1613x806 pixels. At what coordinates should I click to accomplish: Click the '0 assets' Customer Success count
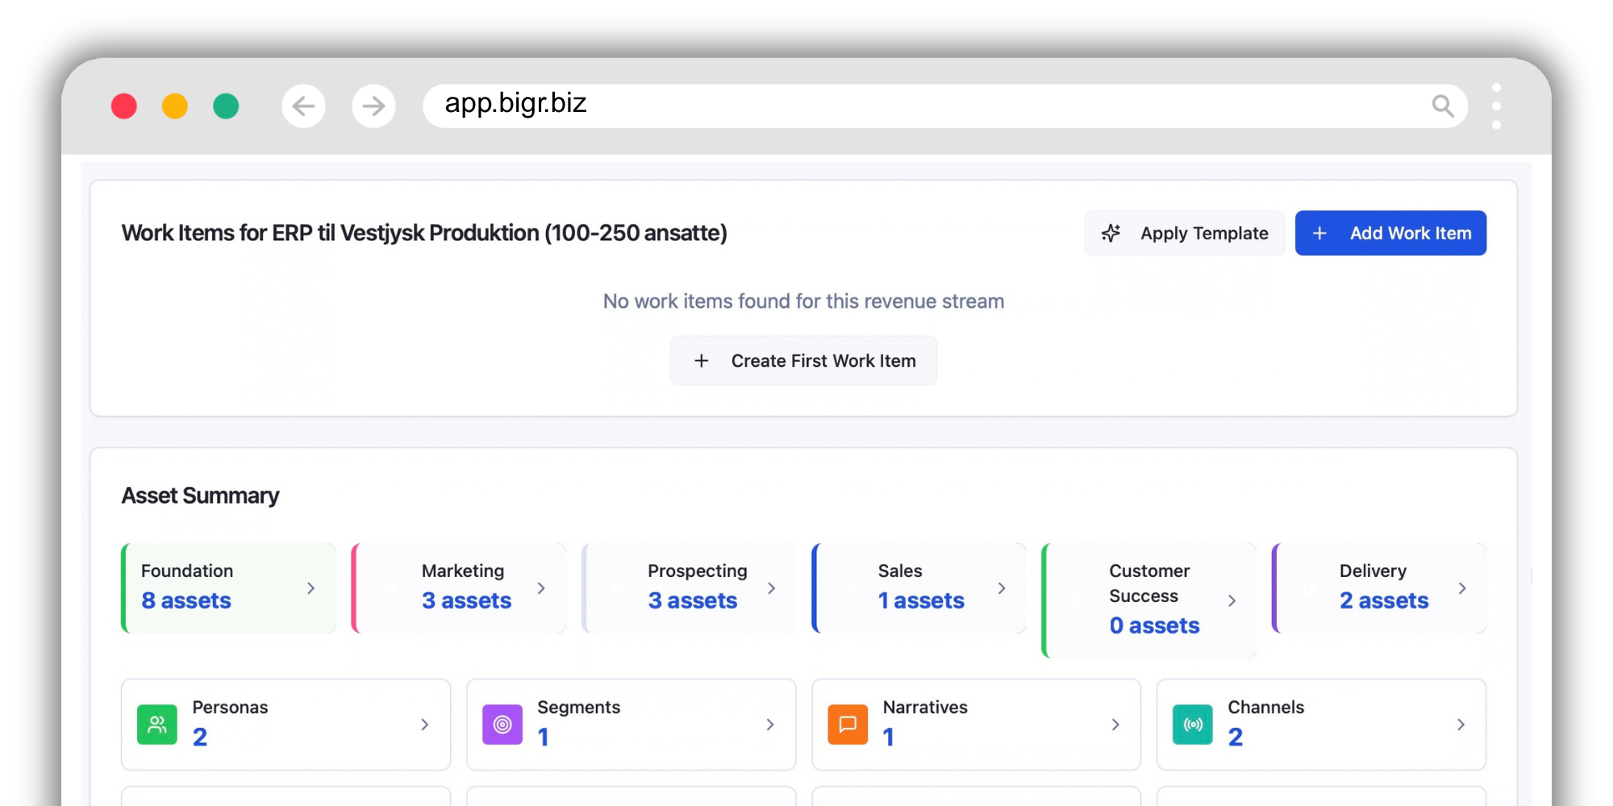[1154, 625]
